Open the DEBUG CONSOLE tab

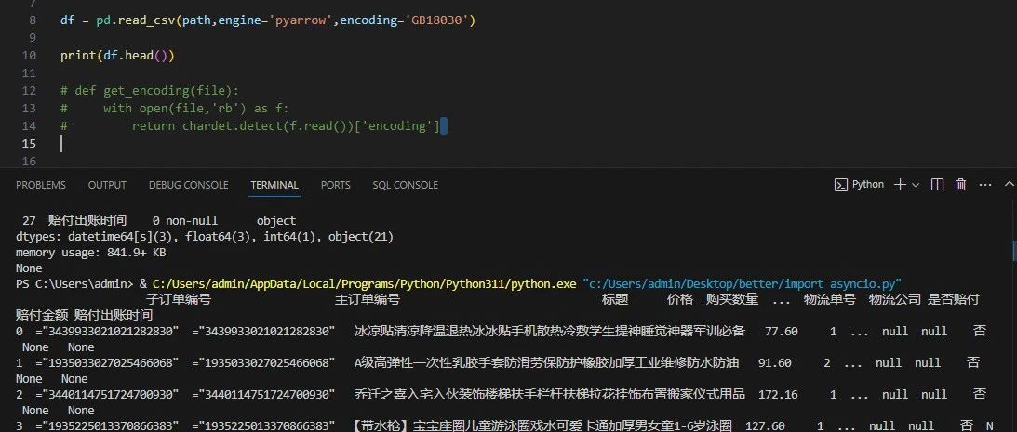click(188, 185)
